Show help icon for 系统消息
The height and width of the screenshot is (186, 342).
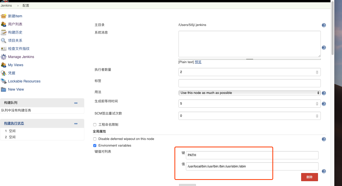pyautogui.click(x=324, y=48)
